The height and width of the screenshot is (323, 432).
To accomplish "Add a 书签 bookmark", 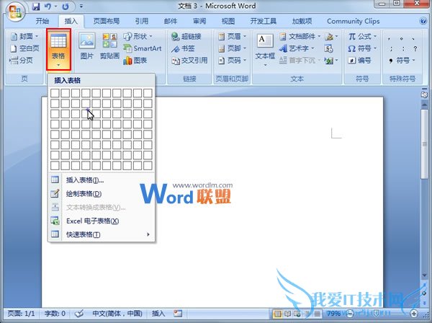I will click(183, 48).
